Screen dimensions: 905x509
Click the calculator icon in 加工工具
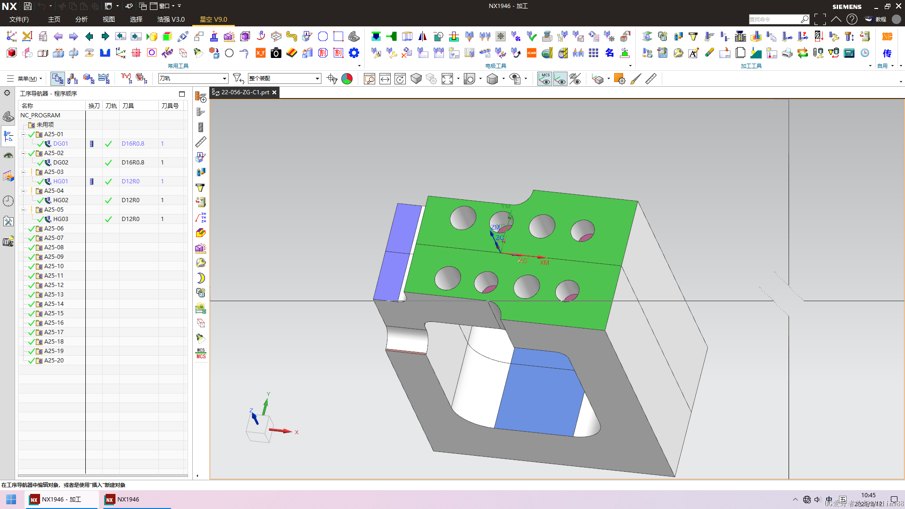tap(849, 53)
